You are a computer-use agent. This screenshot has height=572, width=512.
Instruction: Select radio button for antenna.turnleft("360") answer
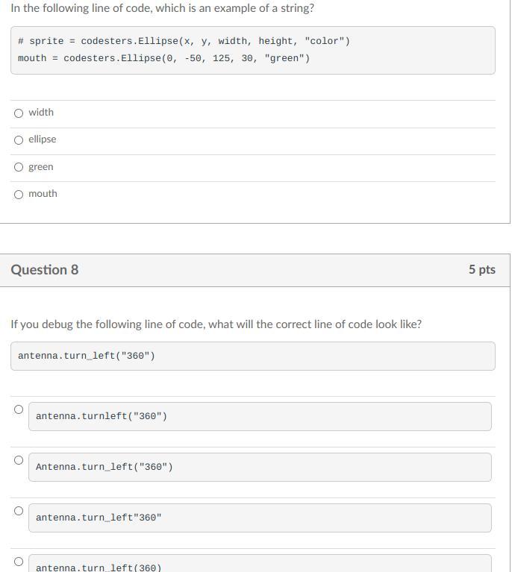pos(19,409)
